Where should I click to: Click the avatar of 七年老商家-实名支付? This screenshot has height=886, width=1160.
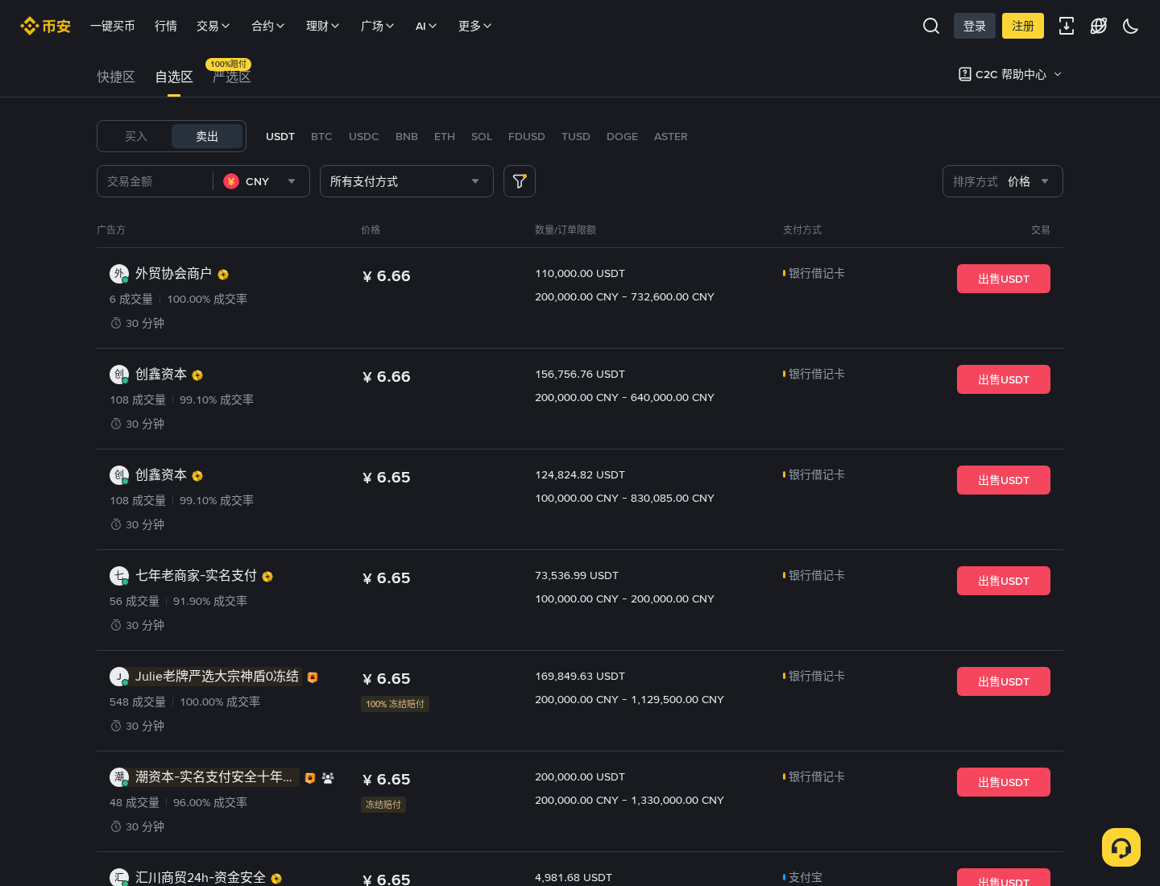coord(119,576)
